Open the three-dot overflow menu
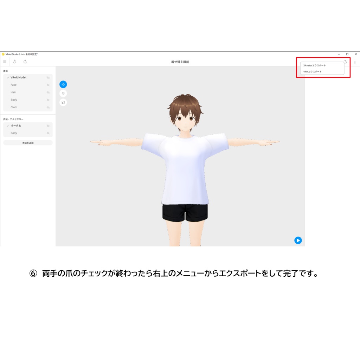The image size is (360, 360). 355,62
